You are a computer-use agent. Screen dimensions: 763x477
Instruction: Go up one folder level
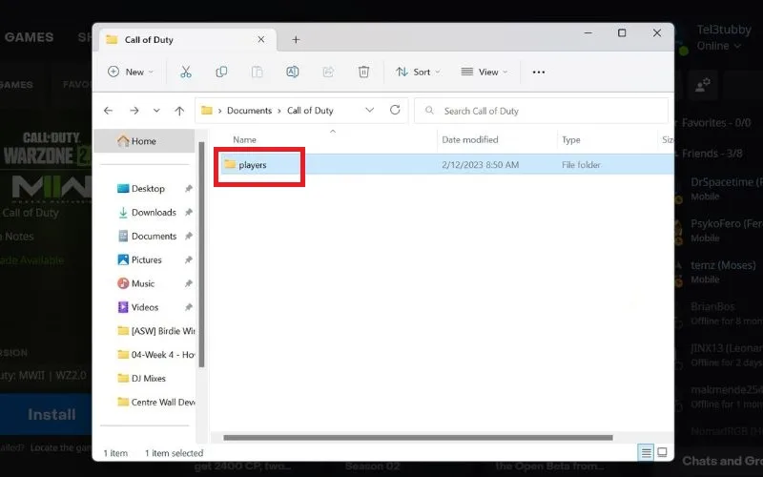(x=179, y=111)
